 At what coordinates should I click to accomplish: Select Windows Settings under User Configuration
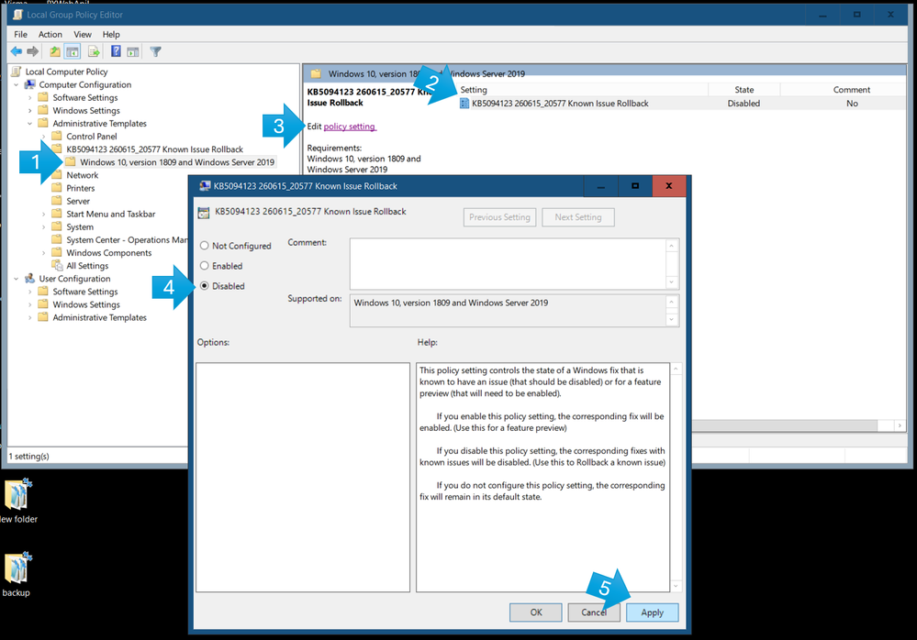tap(86, 304)
